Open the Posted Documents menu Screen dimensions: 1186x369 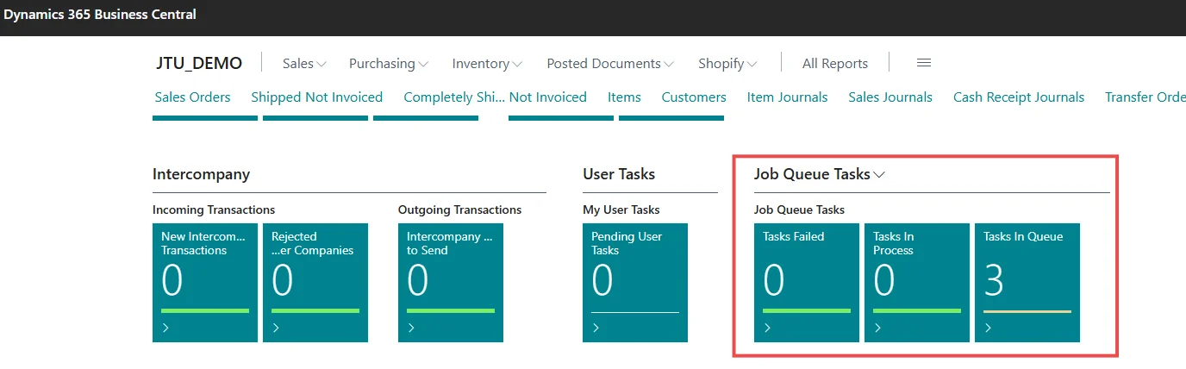[x=609, y=64]
